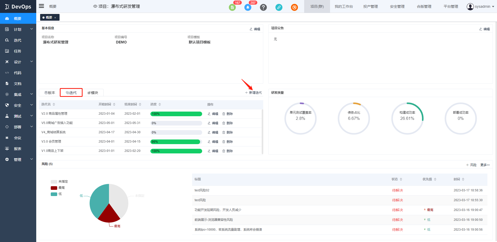
Task: Open the sysadmin user dropdown
Action: coord(480,6)
